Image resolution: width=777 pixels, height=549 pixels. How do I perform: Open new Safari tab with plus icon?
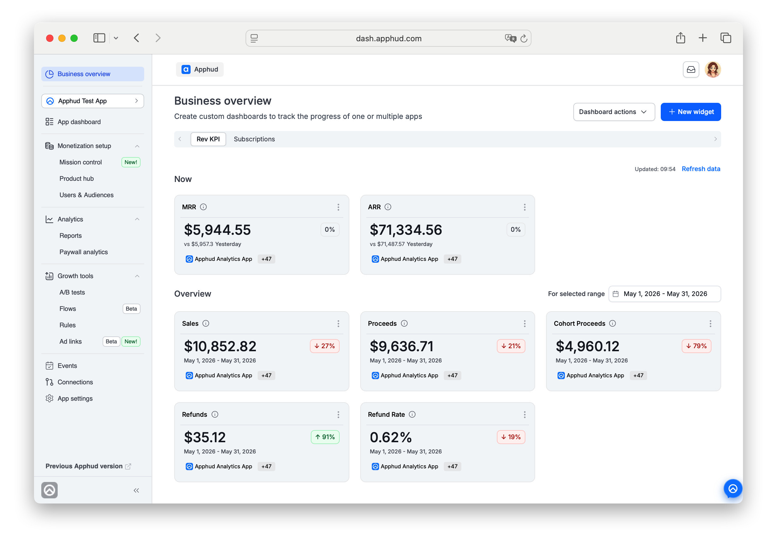click(x=703, y=38)
